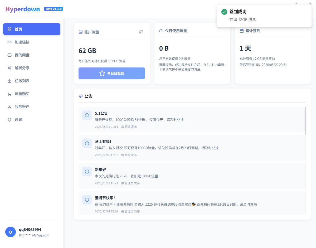This screenshot has width=316, height=248.
Task: Click the Hyperdown logo
Action: (23, 9)
